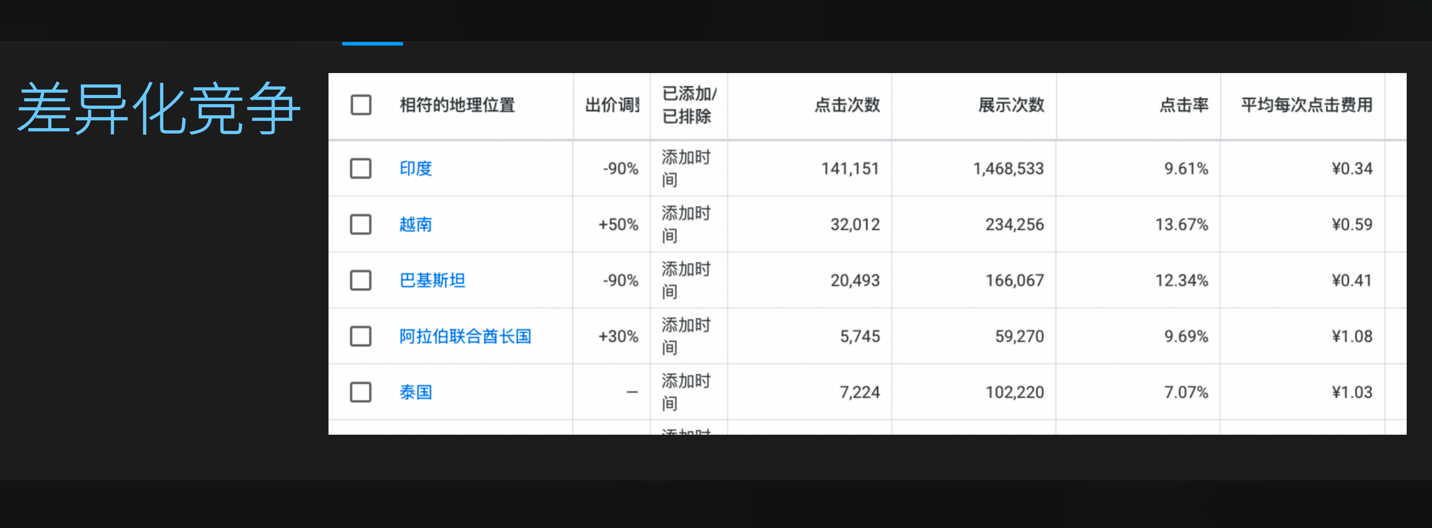
Task: Select the 巴基斯坦 row checkbox
Action: 361,281
